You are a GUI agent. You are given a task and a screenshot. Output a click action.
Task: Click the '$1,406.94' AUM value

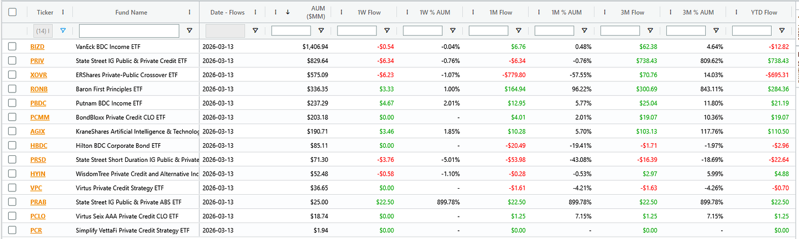pyautogui.click(x=315, y=47)
